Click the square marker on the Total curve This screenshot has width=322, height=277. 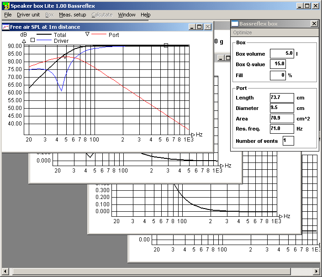pos(166,45)
